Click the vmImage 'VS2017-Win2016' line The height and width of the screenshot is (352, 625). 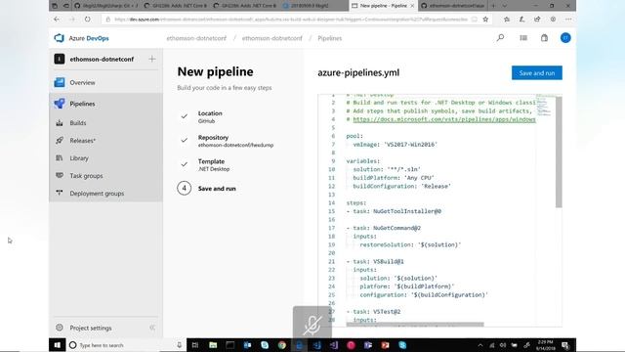tap(395, 145)
